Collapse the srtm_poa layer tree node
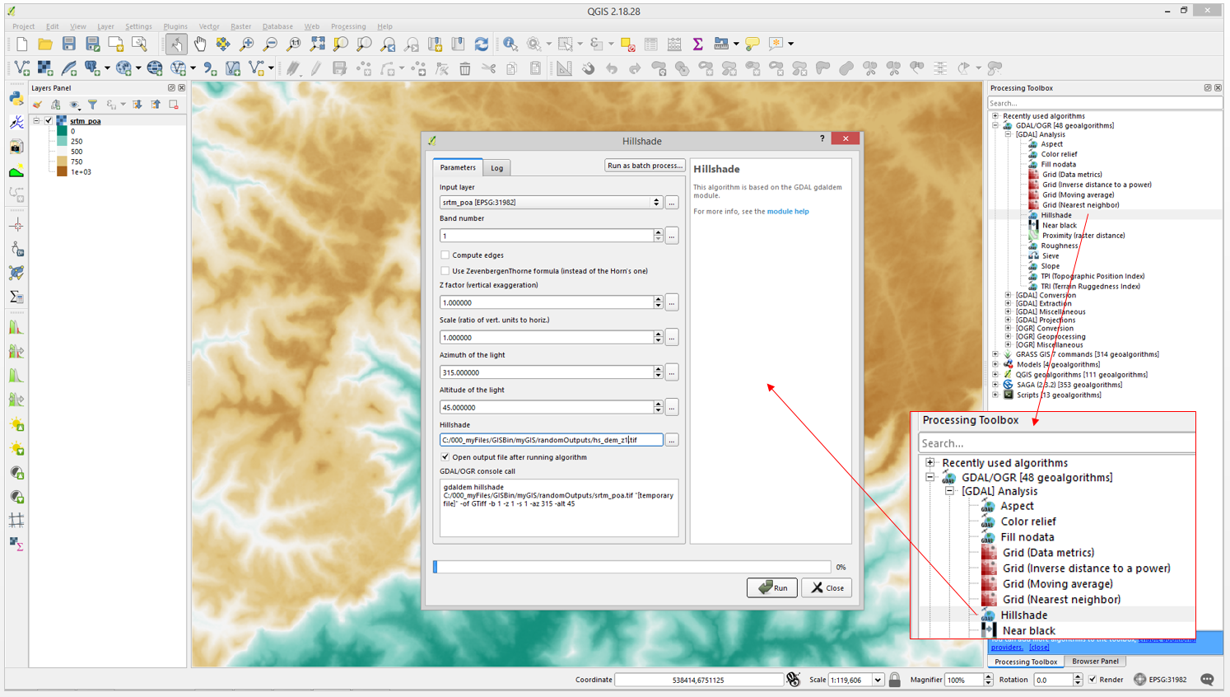 click(36, 121)
